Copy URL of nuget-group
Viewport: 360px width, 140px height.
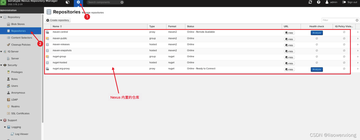pos(289,57)
